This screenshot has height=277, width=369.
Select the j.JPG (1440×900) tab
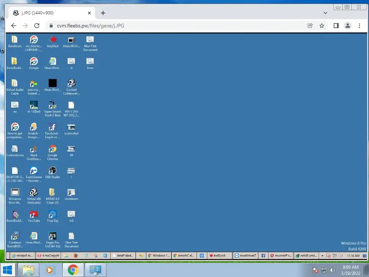coord(52,13)
